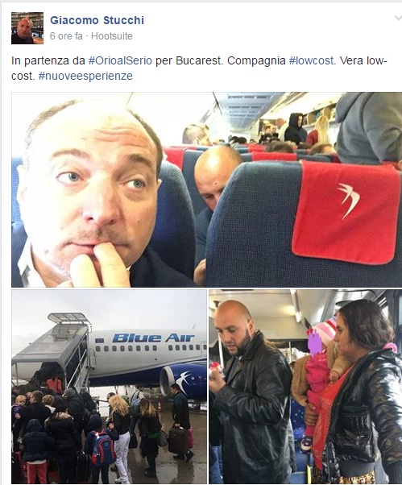Open Giacomo Stucchi profile picture
Image resolution: width=402 pixels, height=485 pixels.
27,28
